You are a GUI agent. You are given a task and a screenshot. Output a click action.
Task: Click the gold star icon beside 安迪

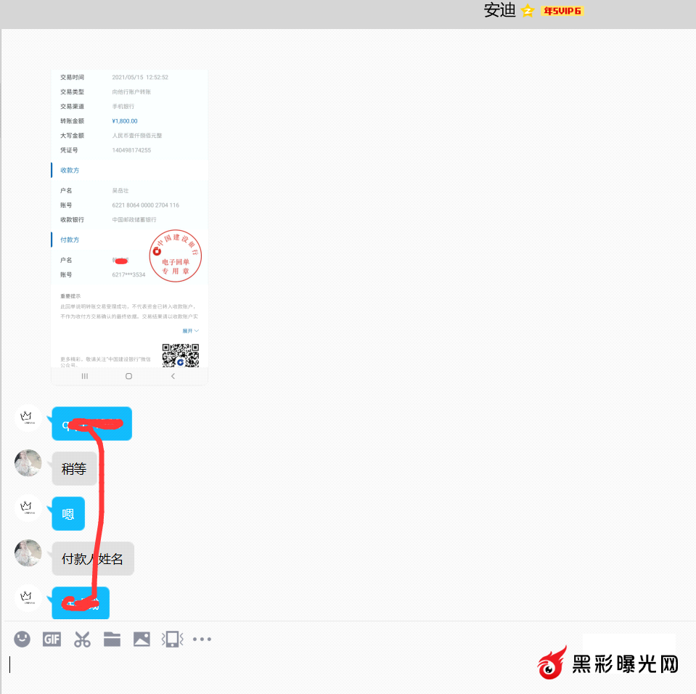click(x=528, y=11)
